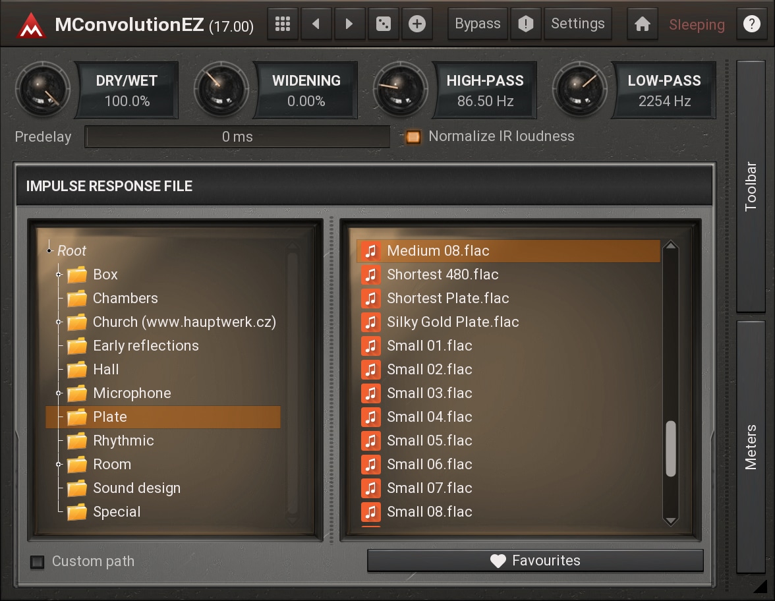Toggle the Bypass button
Viewport: 775px width, 601px height.
click(x=478, y=24)
